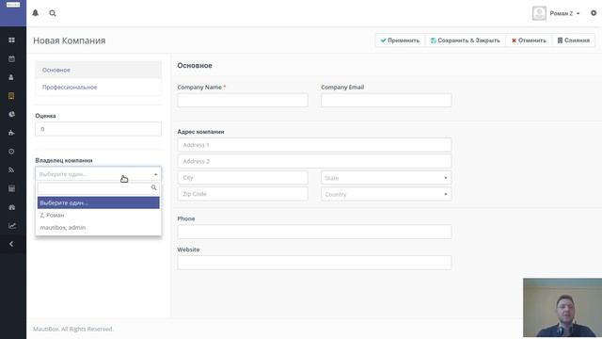Switch to the Основное tab
The height and width of the screenshot is (339, 602).
[x=98, y=70]
